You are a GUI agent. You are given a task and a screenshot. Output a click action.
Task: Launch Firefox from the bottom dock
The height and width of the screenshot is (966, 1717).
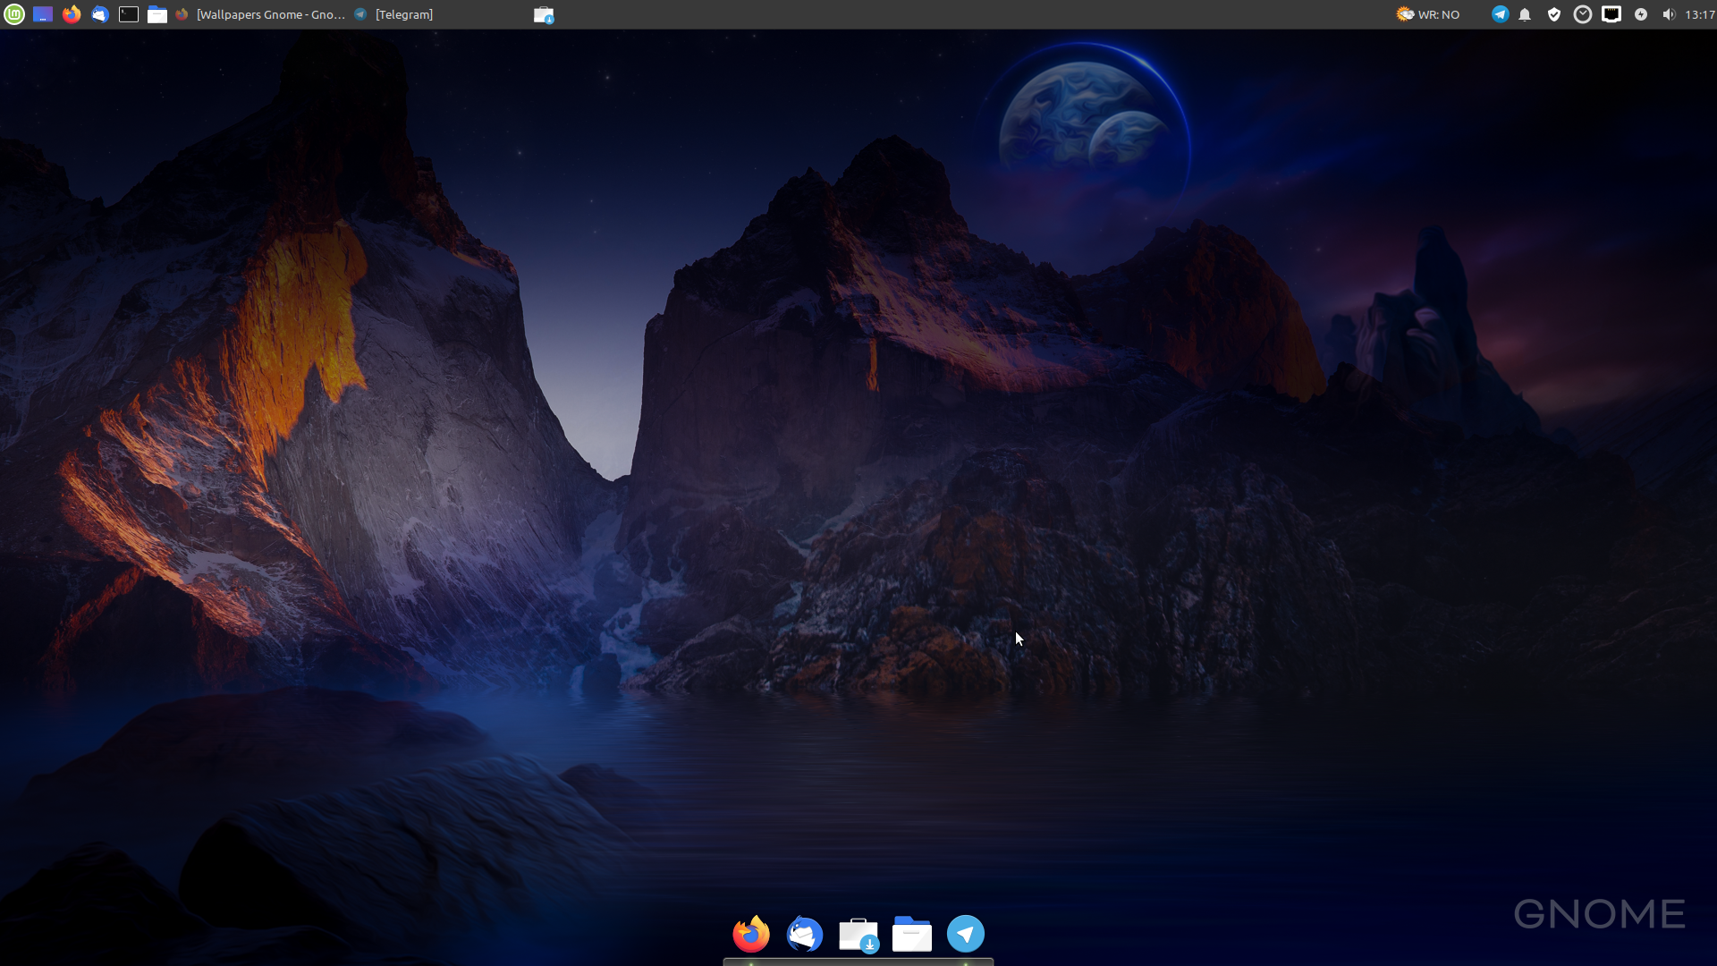(751, 934)
